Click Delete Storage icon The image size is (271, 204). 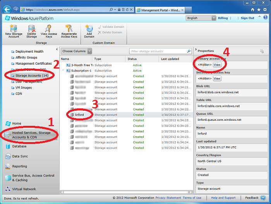[32, 29]
